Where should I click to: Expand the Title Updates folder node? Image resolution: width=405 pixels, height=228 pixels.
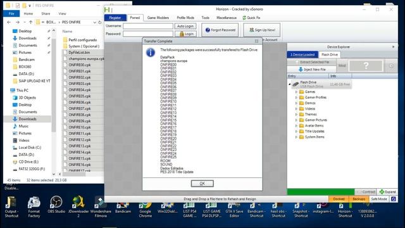[x=296, y=131]
